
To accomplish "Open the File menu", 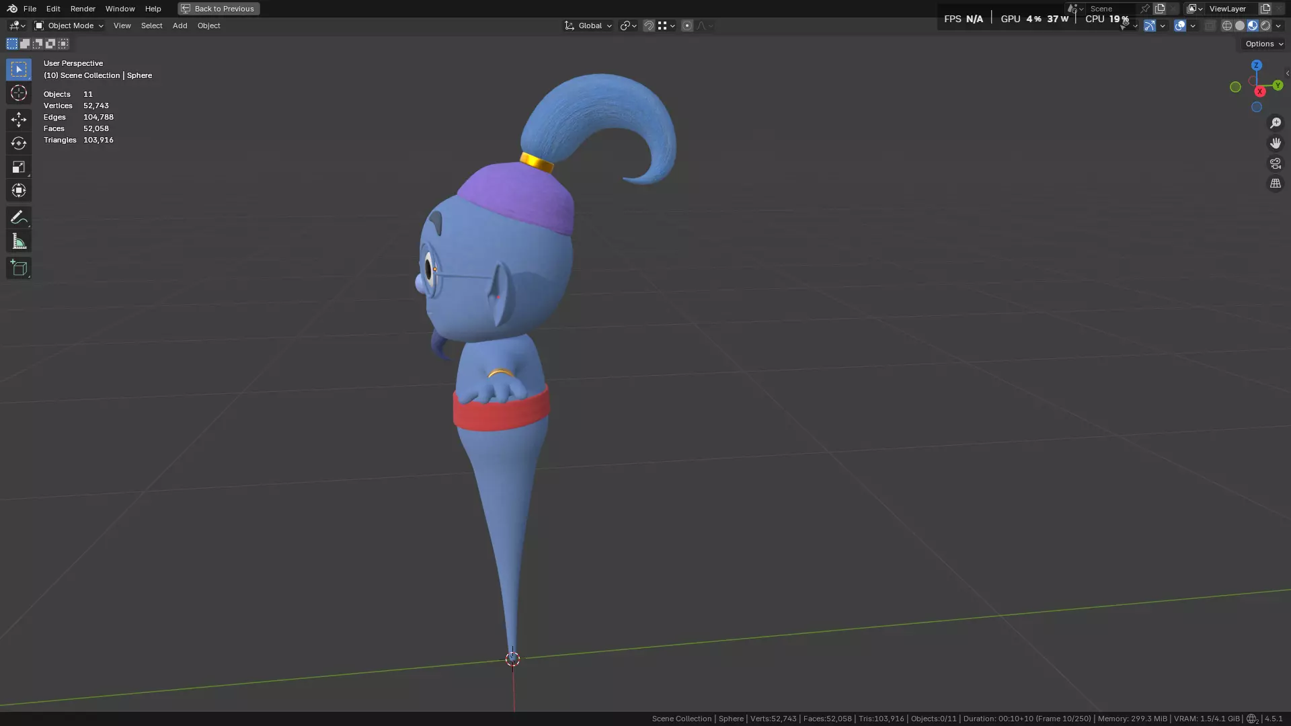I will 30,9.
